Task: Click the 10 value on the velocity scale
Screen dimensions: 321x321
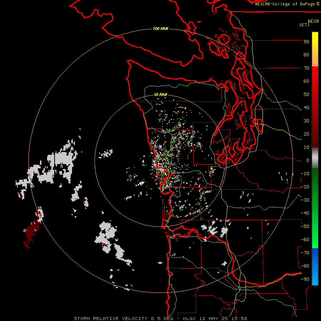Action: click(306, 147)
